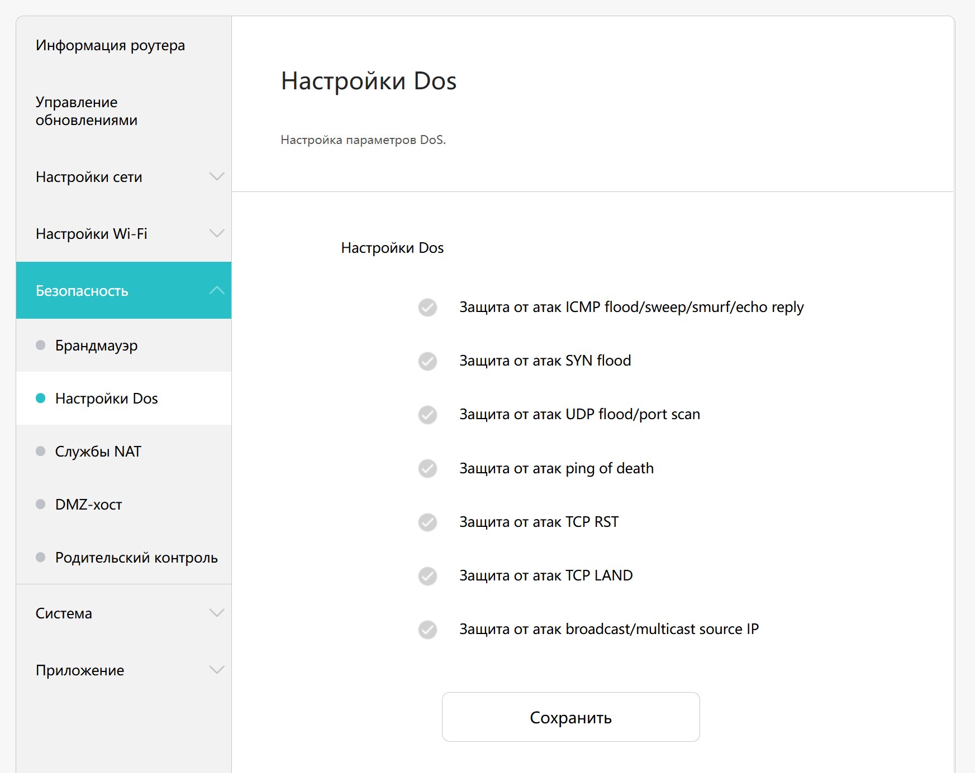
Task: Expand the Система menu chevron
Action: pyautogui.click(x=217, y=613)
